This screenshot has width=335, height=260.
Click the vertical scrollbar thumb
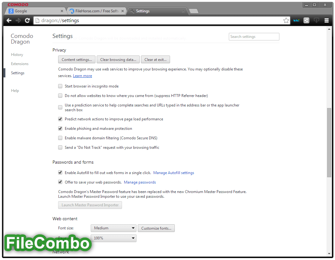click(329, 142)
